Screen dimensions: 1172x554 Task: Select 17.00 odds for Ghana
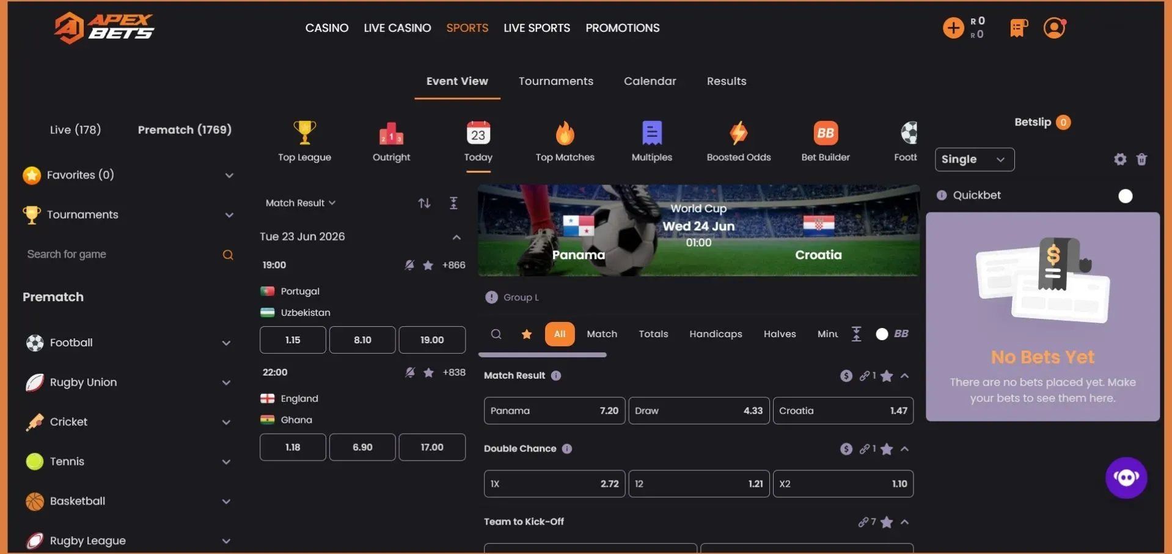432,447
